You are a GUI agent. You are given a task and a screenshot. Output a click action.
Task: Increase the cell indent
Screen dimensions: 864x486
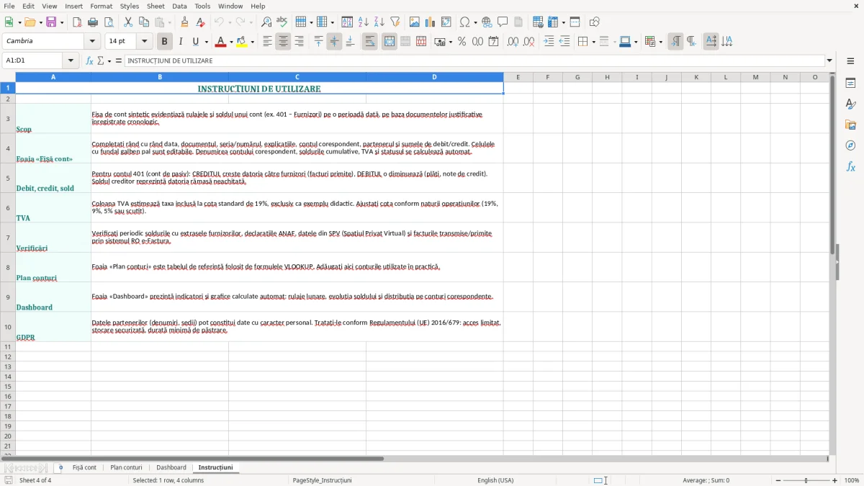[549, 42]
